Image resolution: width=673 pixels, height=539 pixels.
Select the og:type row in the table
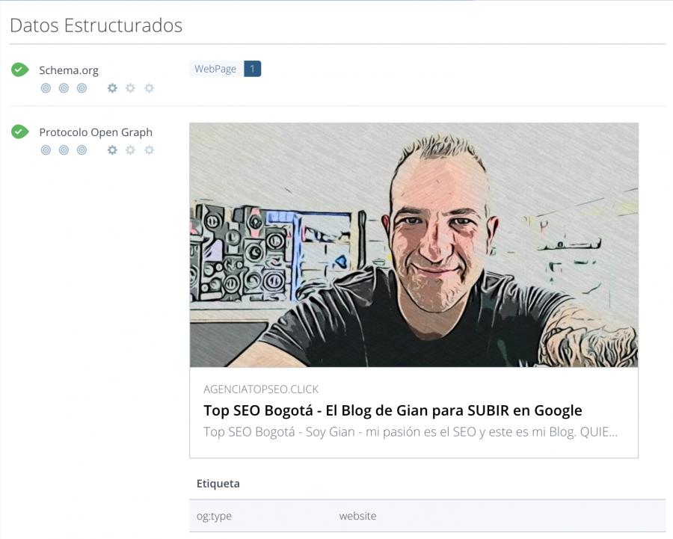[426, 516]
